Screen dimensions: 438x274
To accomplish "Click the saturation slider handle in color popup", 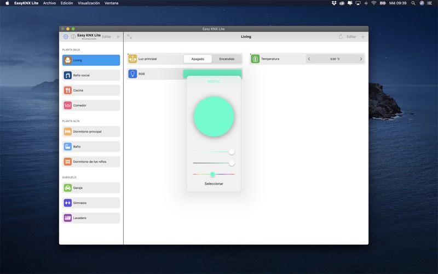I will pyautogui.click(x=232, y=152).
